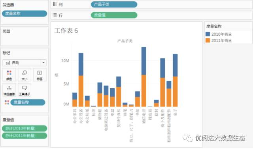Click the 页面 shelf heading
Viewport: 255px width, 150px height.
click(6, 31)
